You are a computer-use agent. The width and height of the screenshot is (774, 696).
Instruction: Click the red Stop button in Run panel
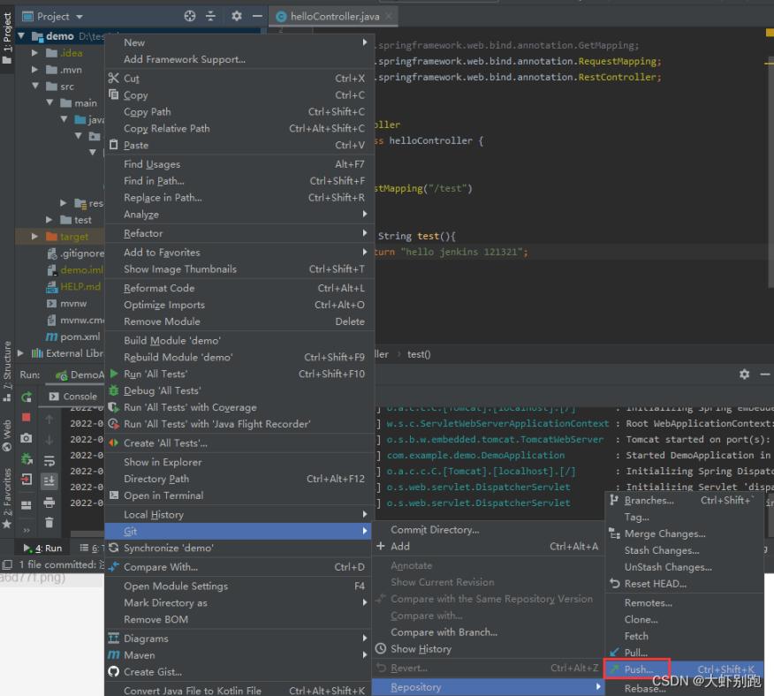[x=27, y=417]
